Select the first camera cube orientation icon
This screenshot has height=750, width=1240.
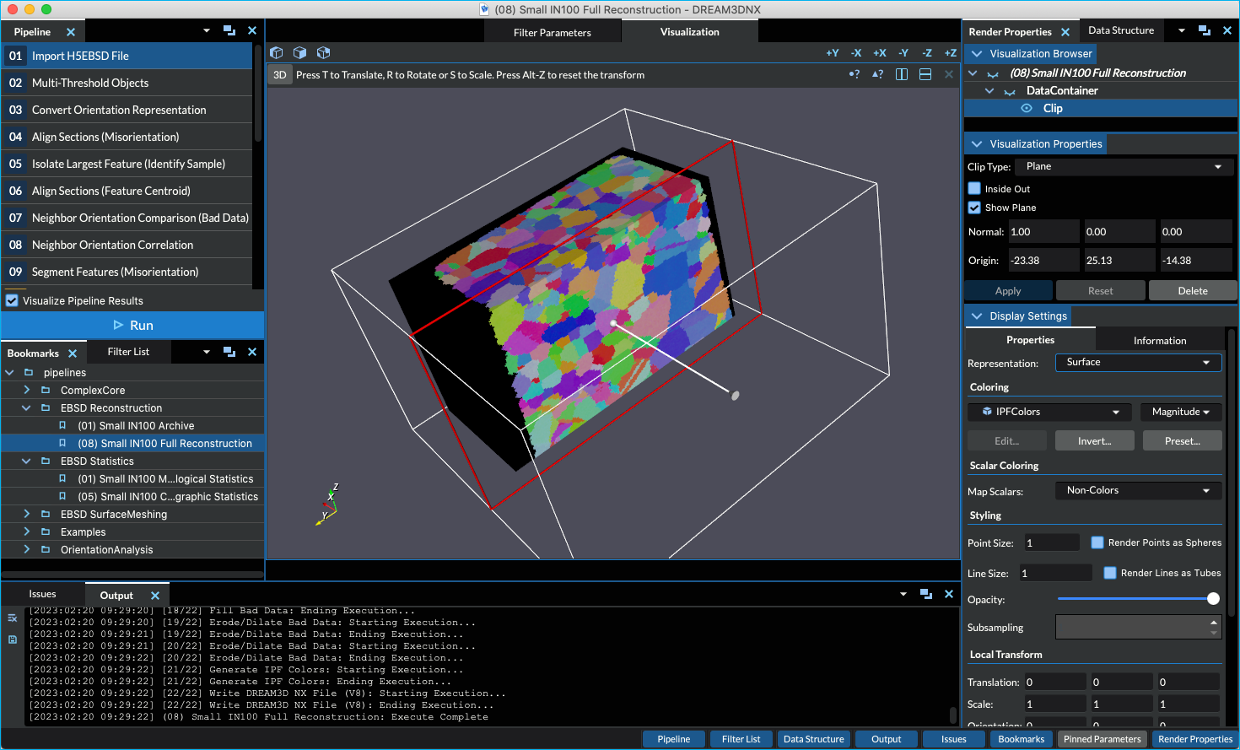point(276,52)
